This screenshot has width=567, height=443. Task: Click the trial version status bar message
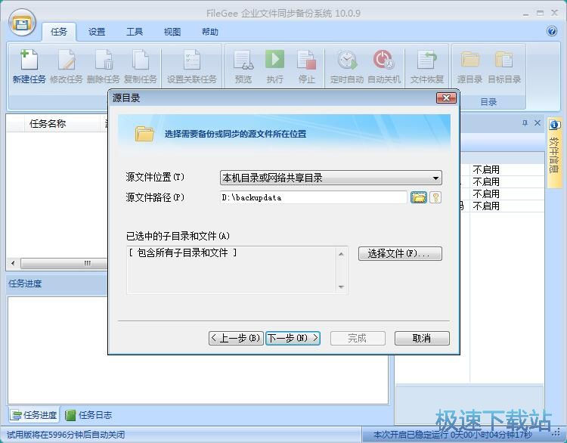(x=66, y=435)
